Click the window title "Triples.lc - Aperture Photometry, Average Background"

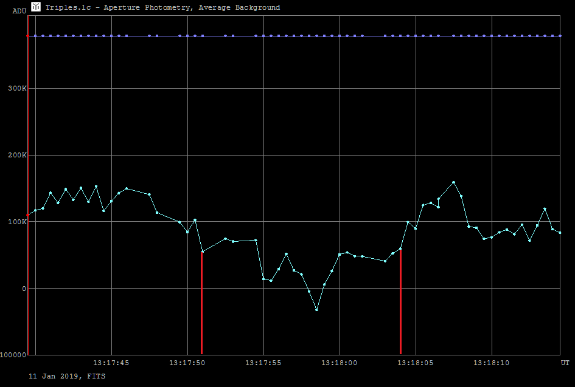pyautogui.click(x=162, y=7)
